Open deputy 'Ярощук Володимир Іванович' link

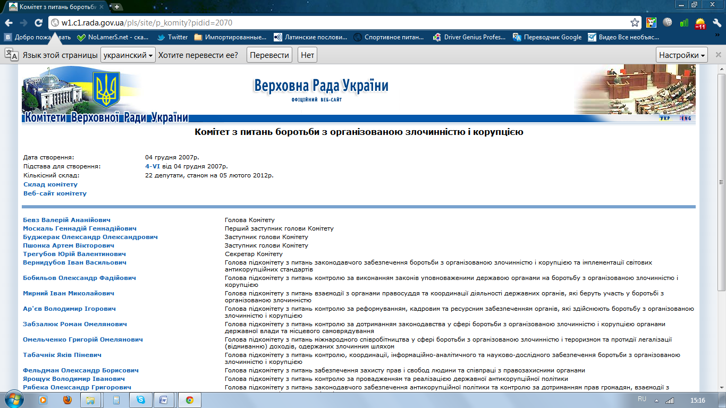click(74, 379)
